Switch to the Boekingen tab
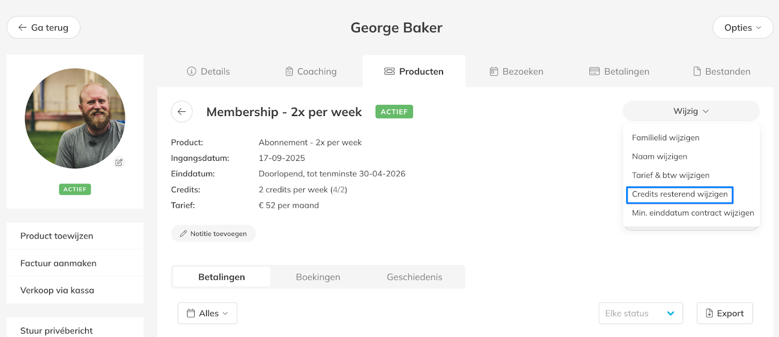This screenshot has height=337, width=779. tap(318, 277)
